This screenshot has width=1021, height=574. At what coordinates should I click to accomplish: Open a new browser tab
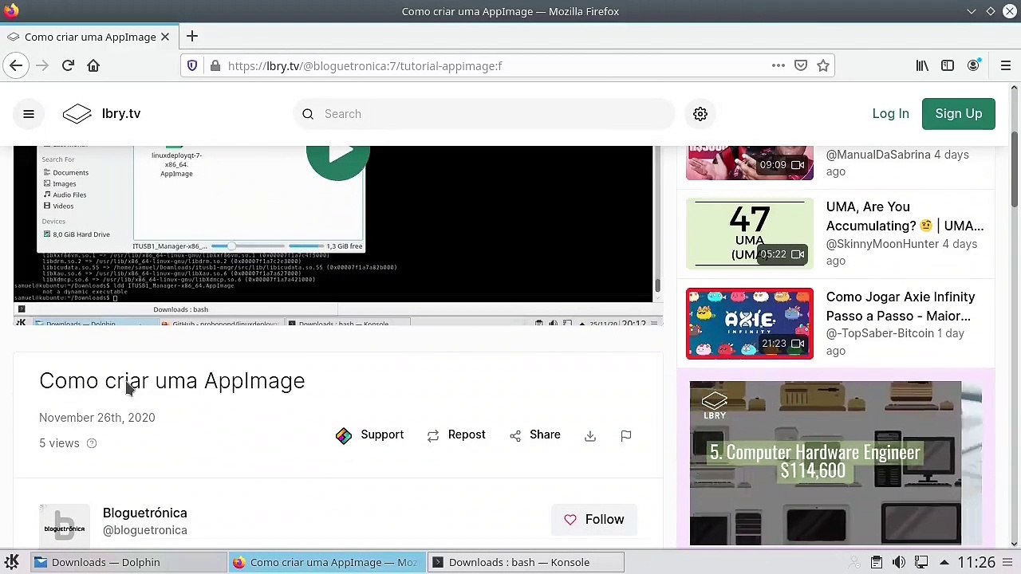(192, 37)
